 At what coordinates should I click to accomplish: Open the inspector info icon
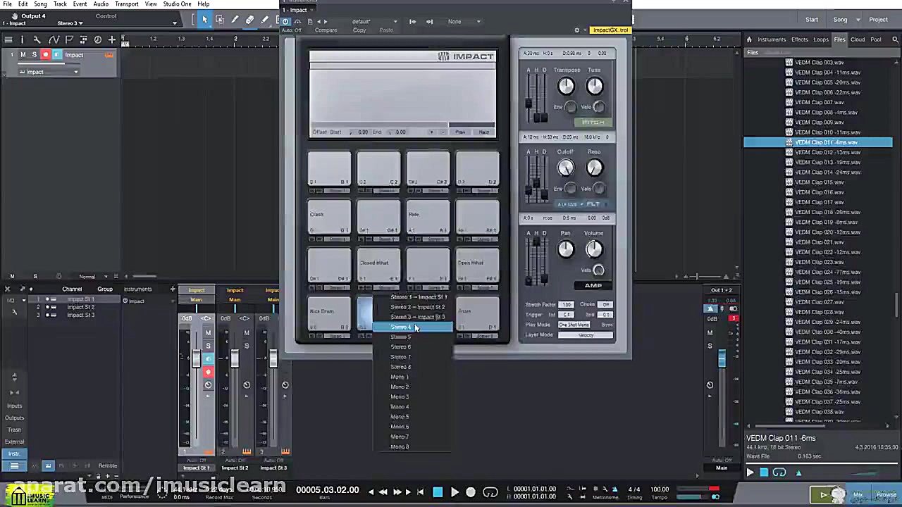(22, 39)
